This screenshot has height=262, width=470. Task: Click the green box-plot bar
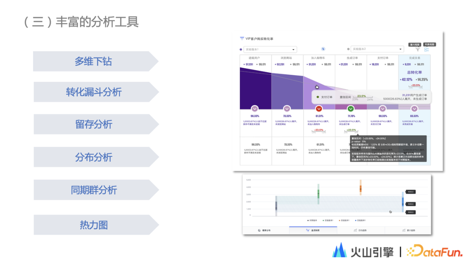pyautogui.click(x=318, y=194)
